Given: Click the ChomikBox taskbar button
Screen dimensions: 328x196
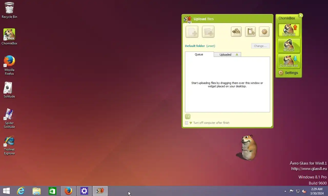Looking at the screenshot, I should (x=100, y=191).
